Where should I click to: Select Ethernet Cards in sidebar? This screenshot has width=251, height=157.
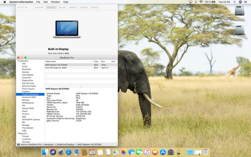click(x=29, y=86)
